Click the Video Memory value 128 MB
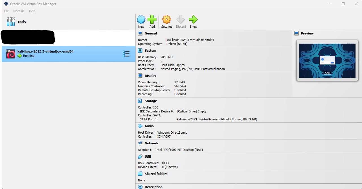The image size is (362, 189). coord(179,82)
